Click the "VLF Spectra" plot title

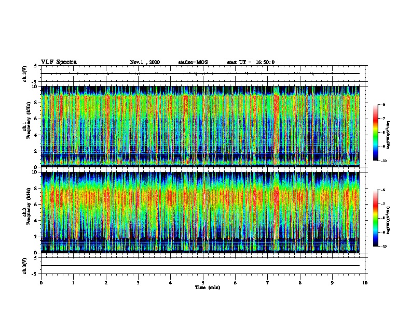[59, 62]
